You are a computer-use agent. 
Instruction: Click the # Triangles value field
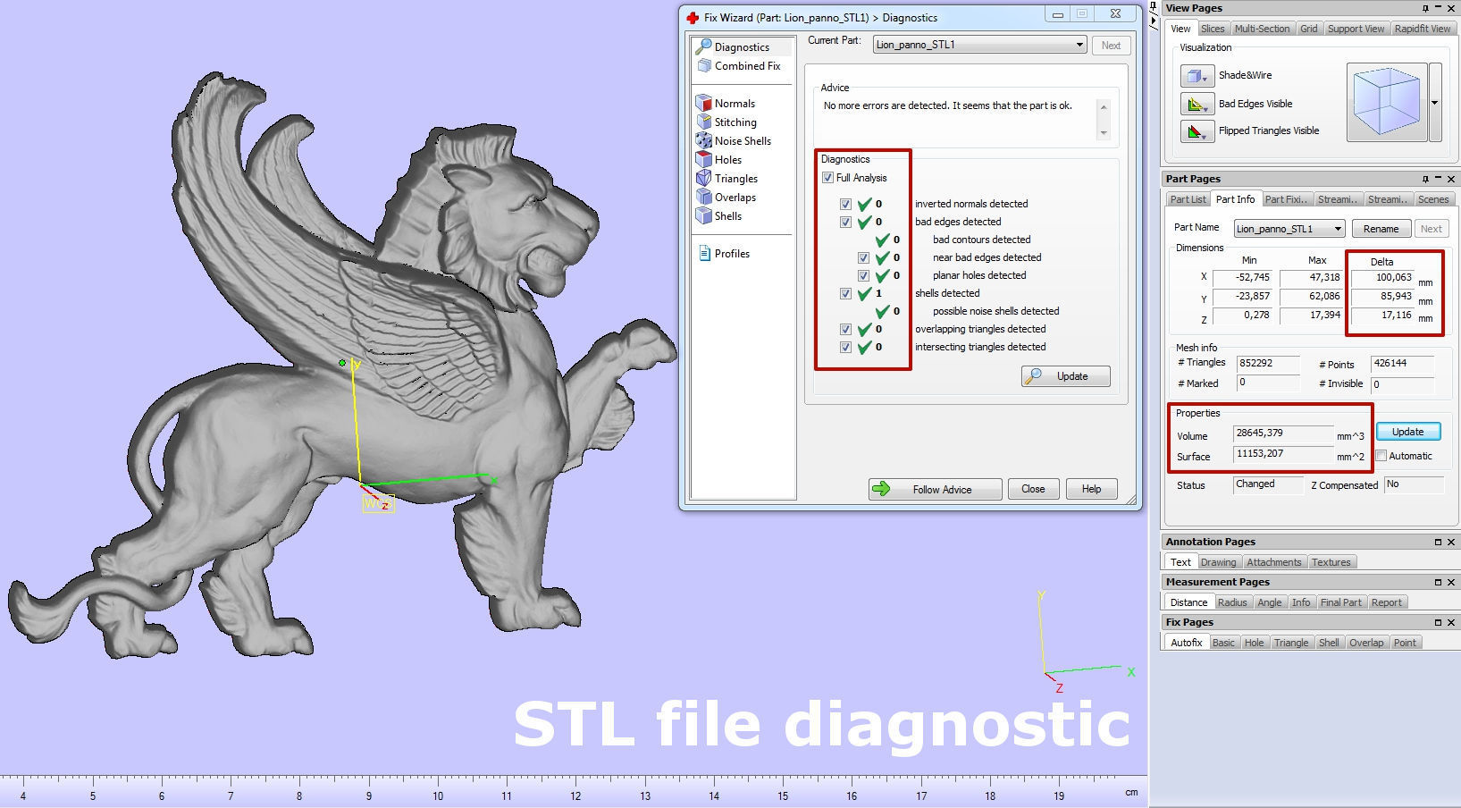click(x=1268, y=364)
